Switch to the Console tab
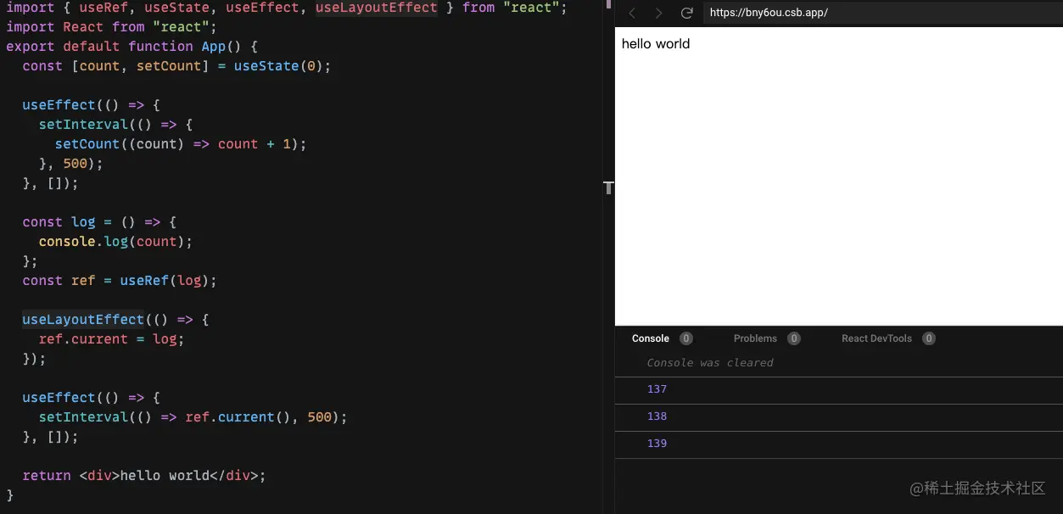 point(651,338)
